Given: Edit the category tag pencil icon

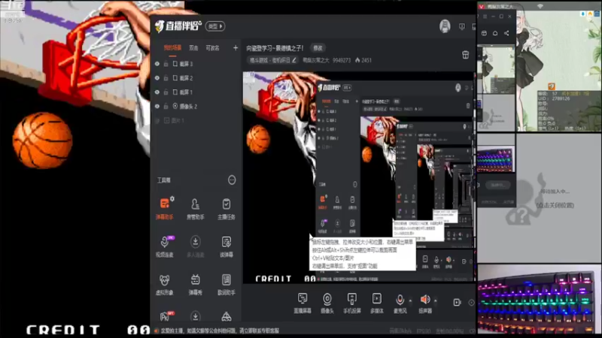Looking at the screenshot, I should 294,60.
